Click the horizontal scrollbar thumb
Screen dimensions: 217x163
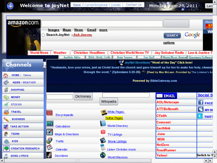tap(78, 161)
